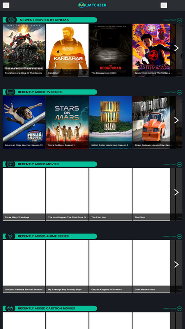
Task: Open Transformers: Rise Of The Beasts poster
Action: coord(24,50)
